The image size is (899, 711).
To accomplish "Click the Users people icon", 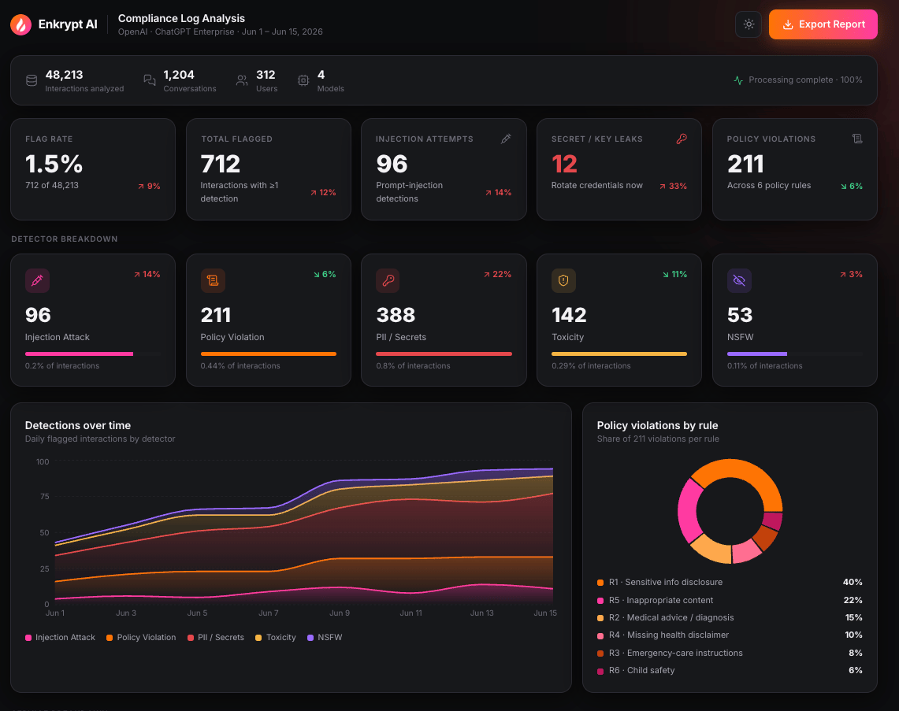I will pyautogui.click(x=242, y=81).
